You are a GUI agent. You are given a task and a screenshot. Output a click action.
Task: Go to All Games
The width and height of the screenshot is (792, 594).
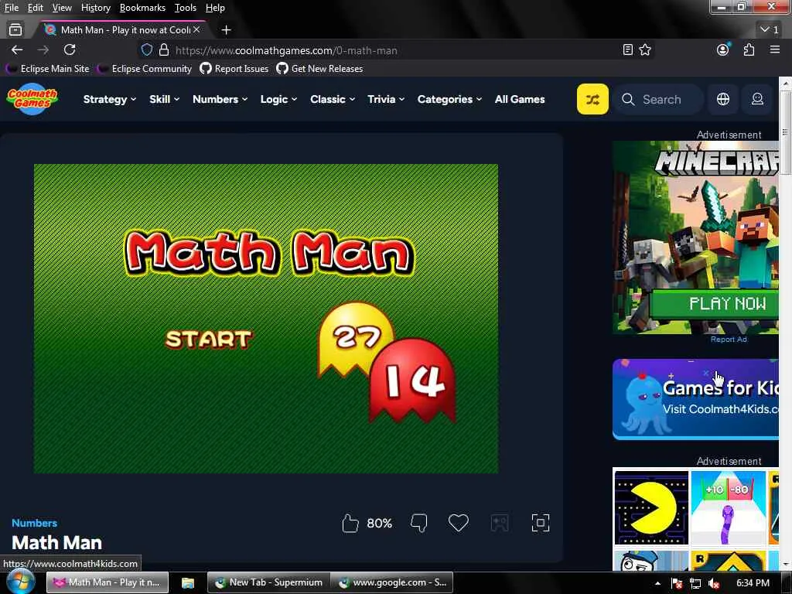click(520, 100)
